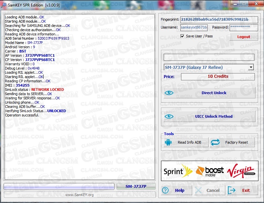Start the Direct Unlock operation
This screenshot has width=264, height=203.
[x=210, y=93]
